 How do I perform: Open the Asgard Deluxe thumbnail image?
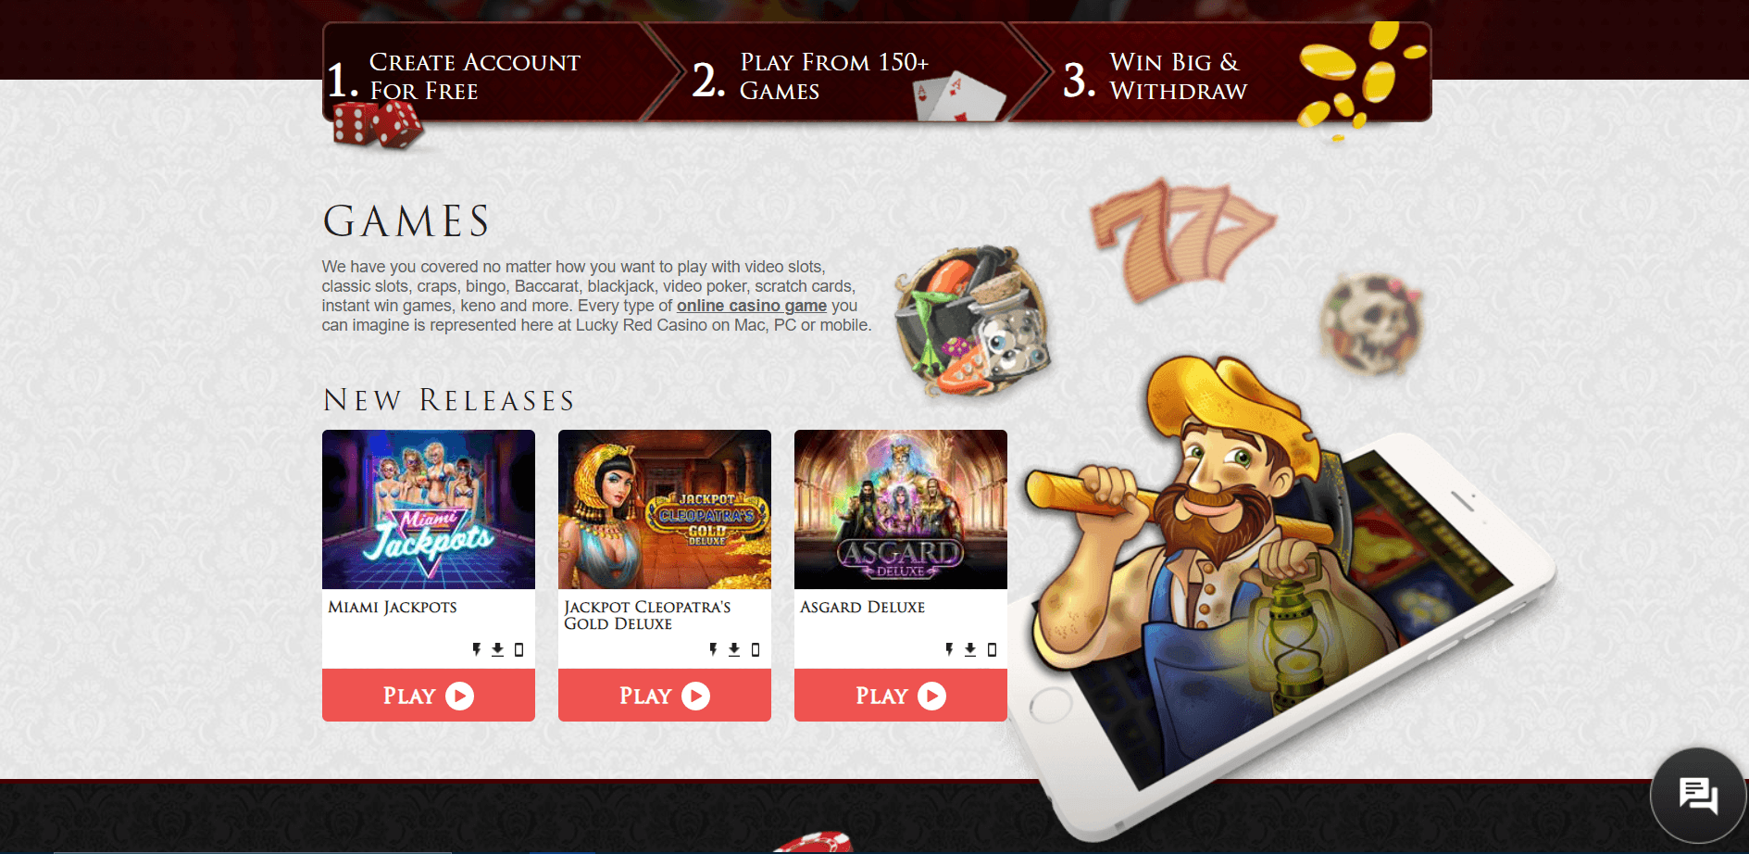click(901, 509)
